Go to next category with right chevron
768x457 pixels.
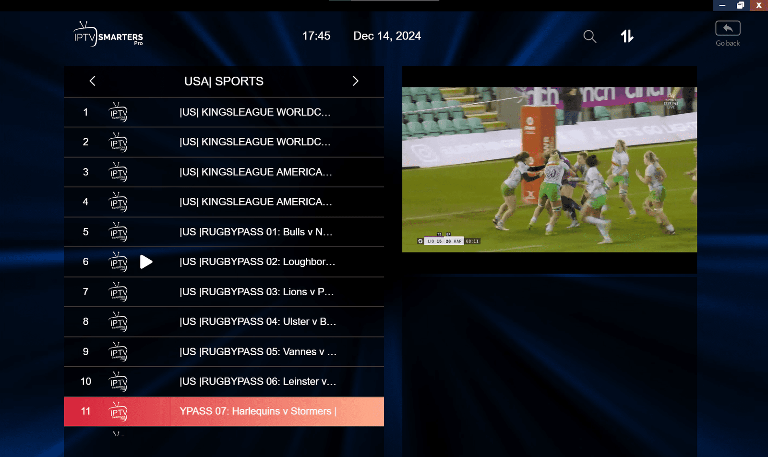pos(355,81)
